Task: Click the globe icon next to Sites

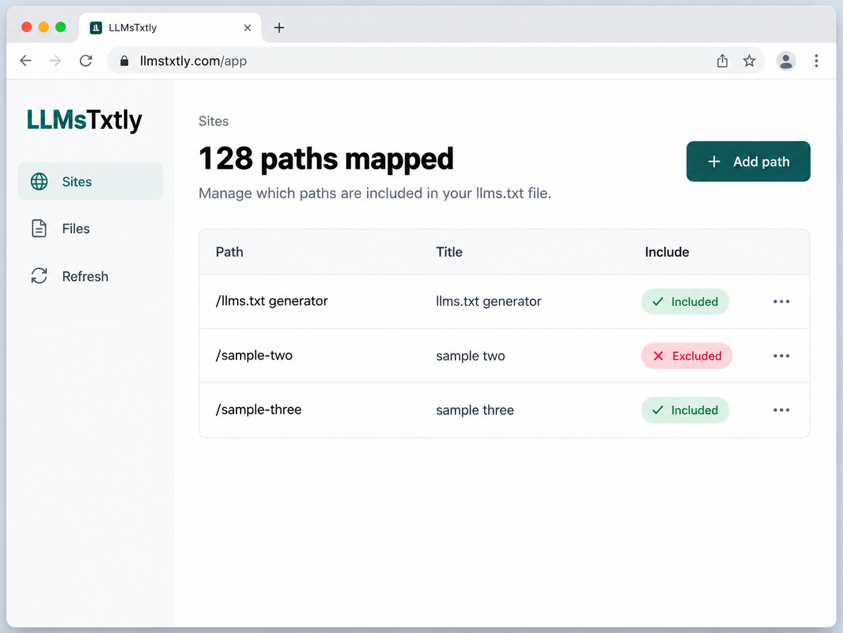Action: tap(39, 182)
